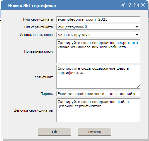Open help via question mark icon

coord(130,5)
